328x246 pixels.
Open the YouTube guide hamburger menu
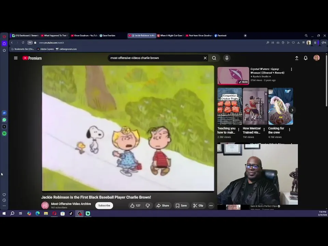pos(16,58)
